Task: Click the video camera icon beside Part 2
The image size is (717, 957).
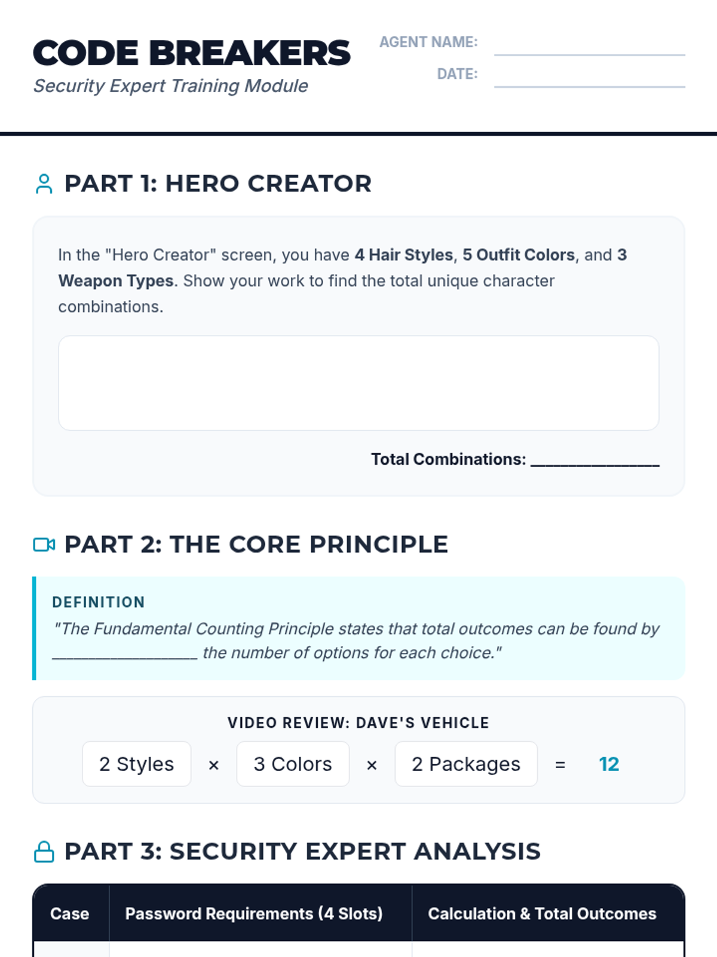Action: click(x=44, y=545)
